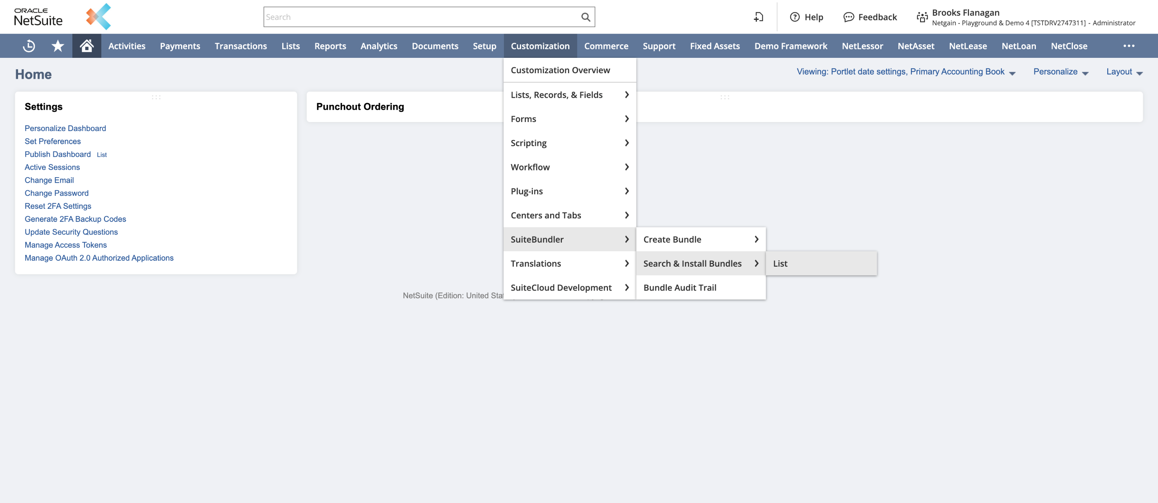Choose Bundle Audit Trail menu item

point(679,287)
